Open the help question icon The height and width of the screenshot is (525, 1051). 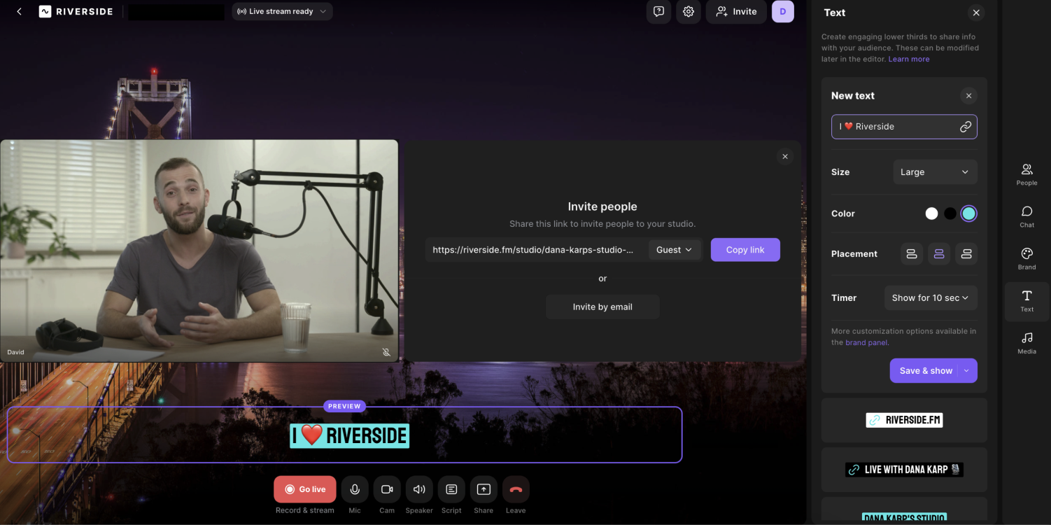coord(658,11)
